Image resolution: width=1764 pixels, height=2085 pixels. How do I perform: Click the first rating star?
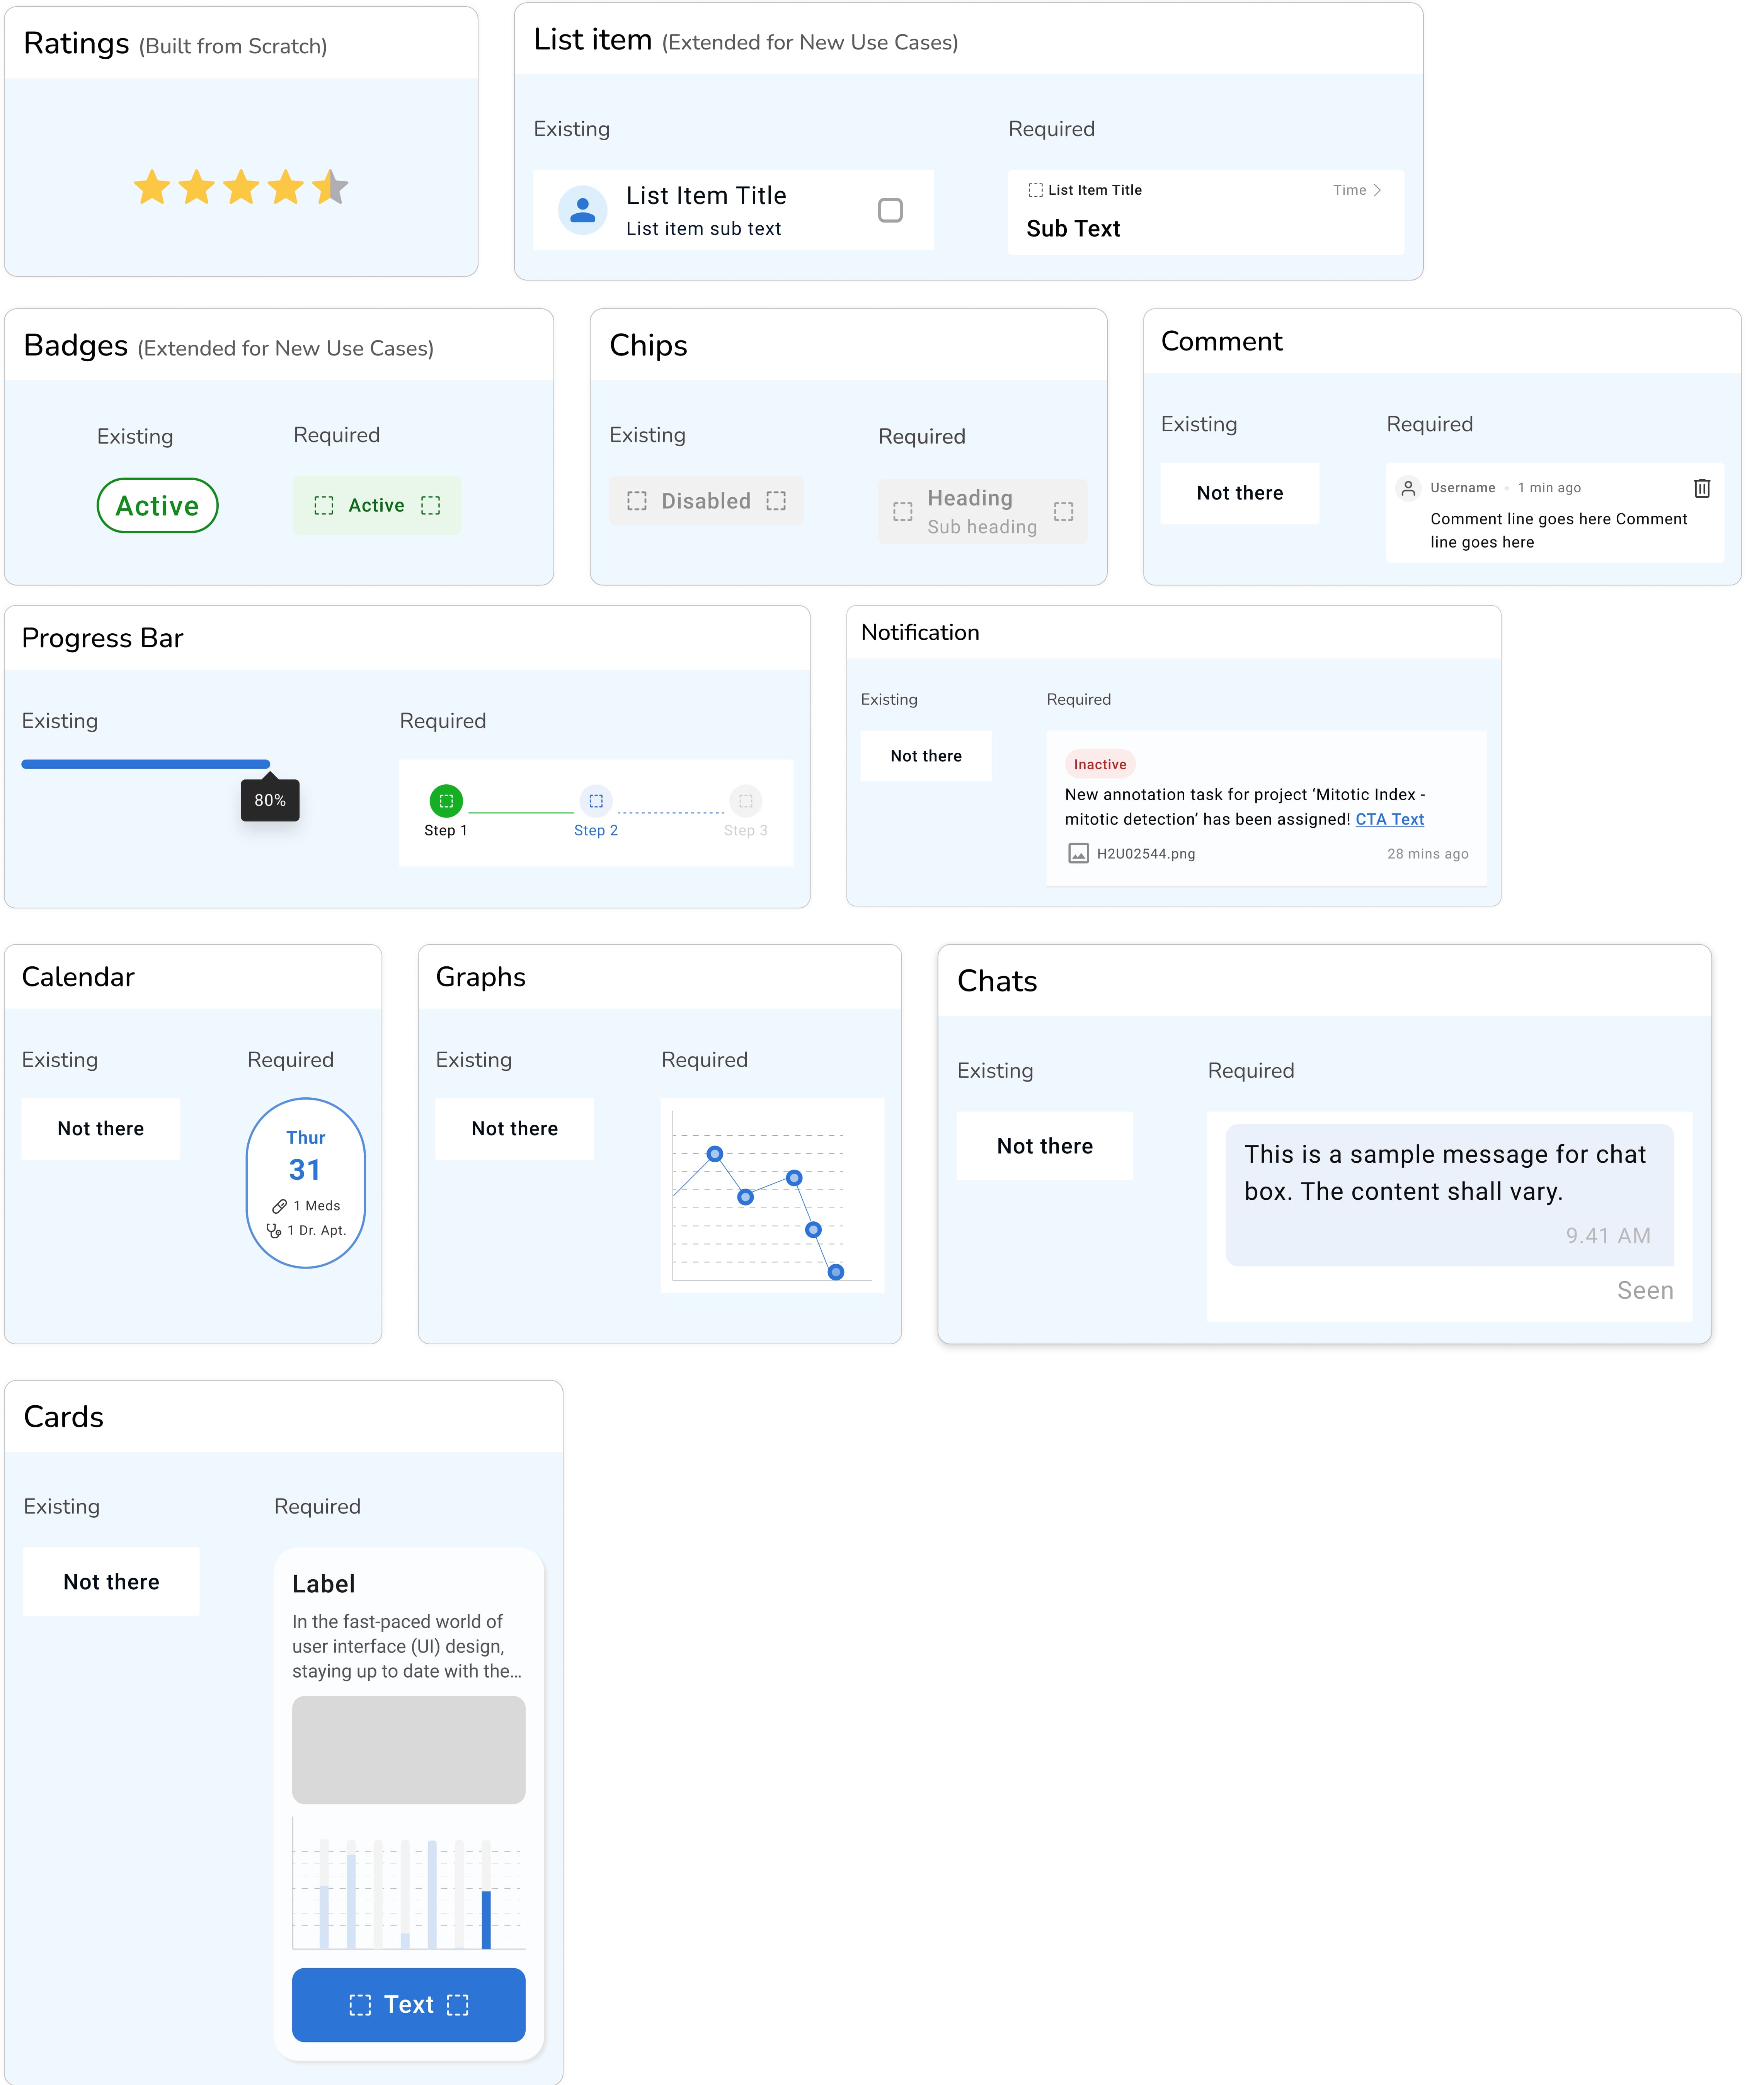[152, 187]
